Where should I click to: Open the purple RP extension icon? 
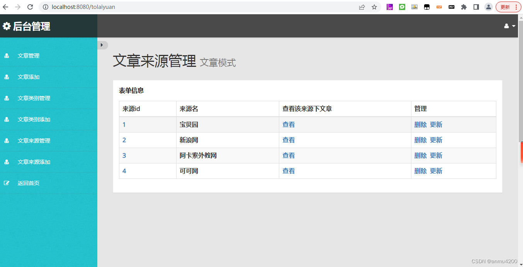390,7
